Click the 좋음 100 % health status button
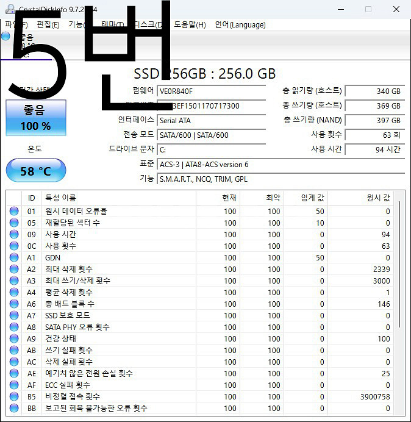 [36, 118]
